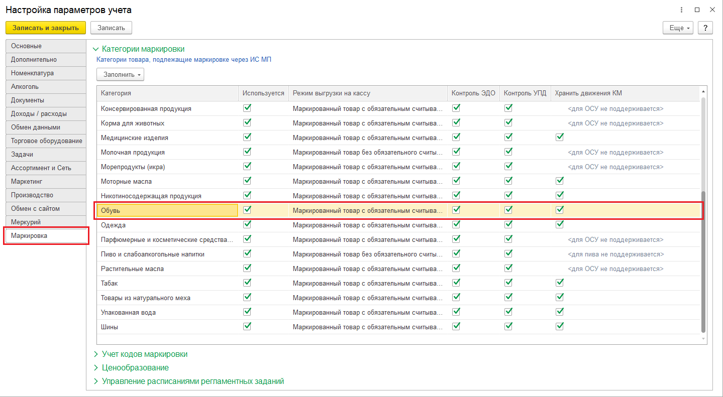Click the table's vertical scrollbar thumb

coord(703,261)
